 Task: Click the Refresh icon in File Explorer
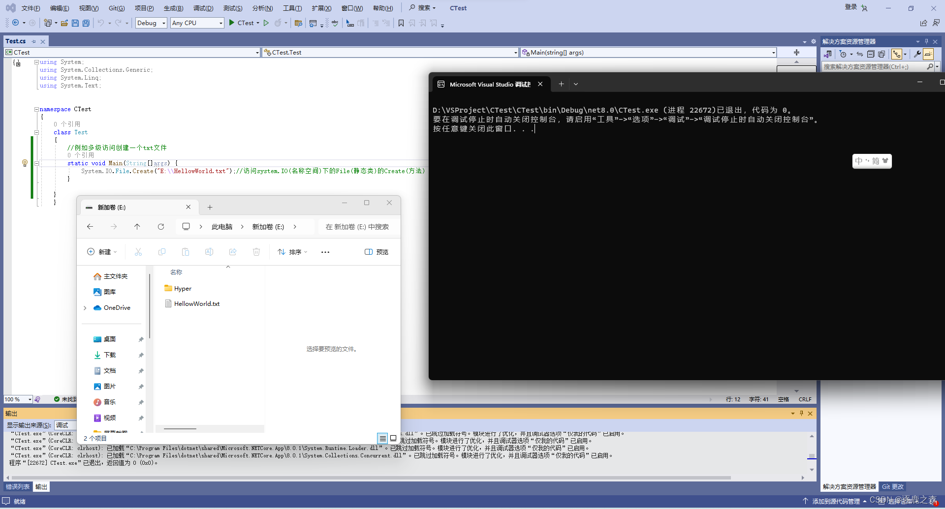pyautogui.click(x=161, y=227)
